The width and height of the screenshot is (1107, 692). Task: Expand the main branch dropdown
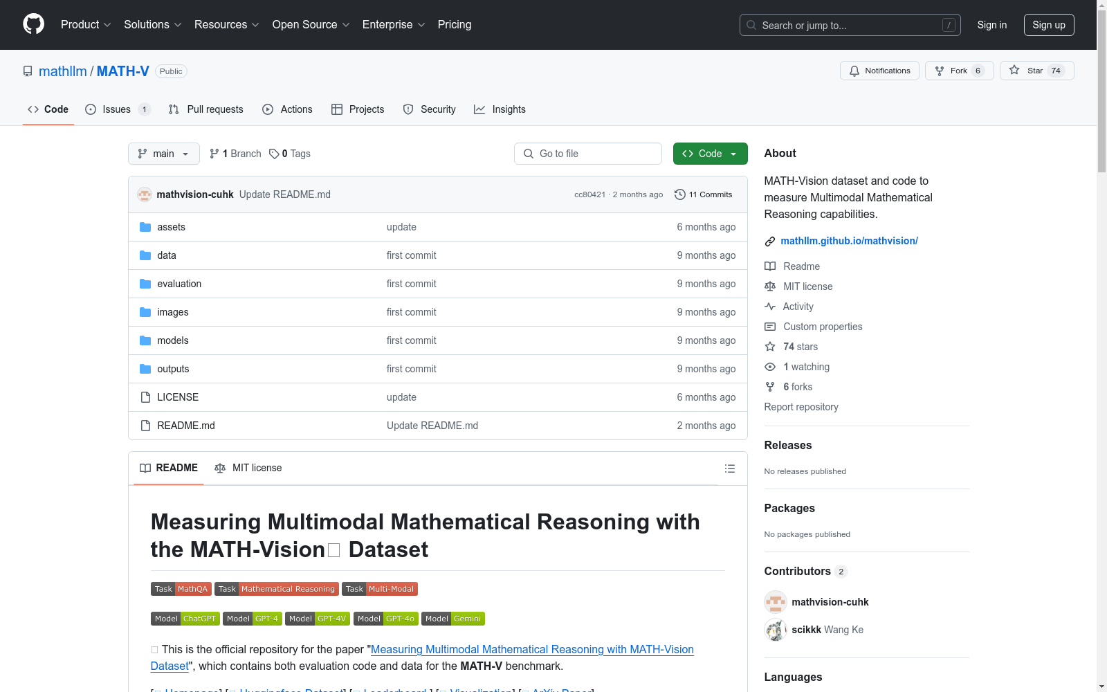coord(163,154)
